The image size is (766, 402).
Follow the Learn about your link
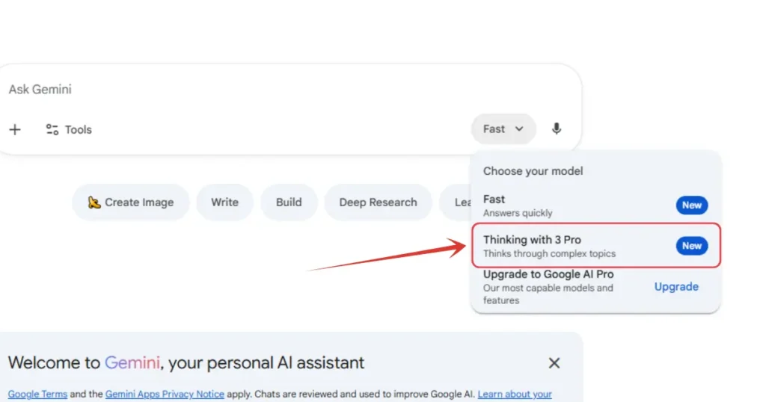click(x=515, y=395)
